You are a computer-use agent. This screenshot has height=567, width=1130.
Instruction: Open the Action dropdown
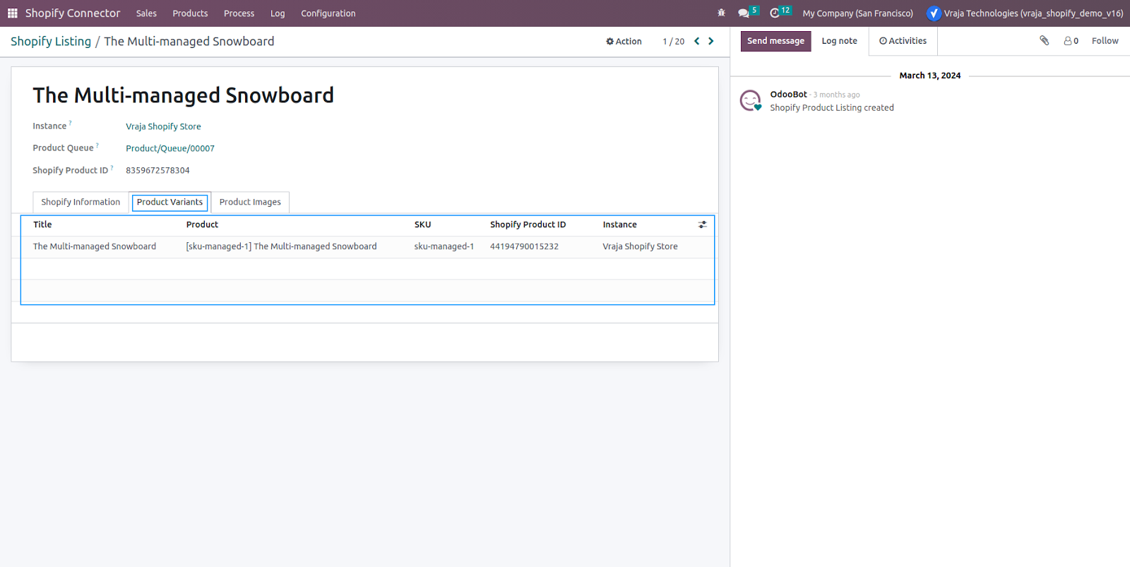pos(624,42)
